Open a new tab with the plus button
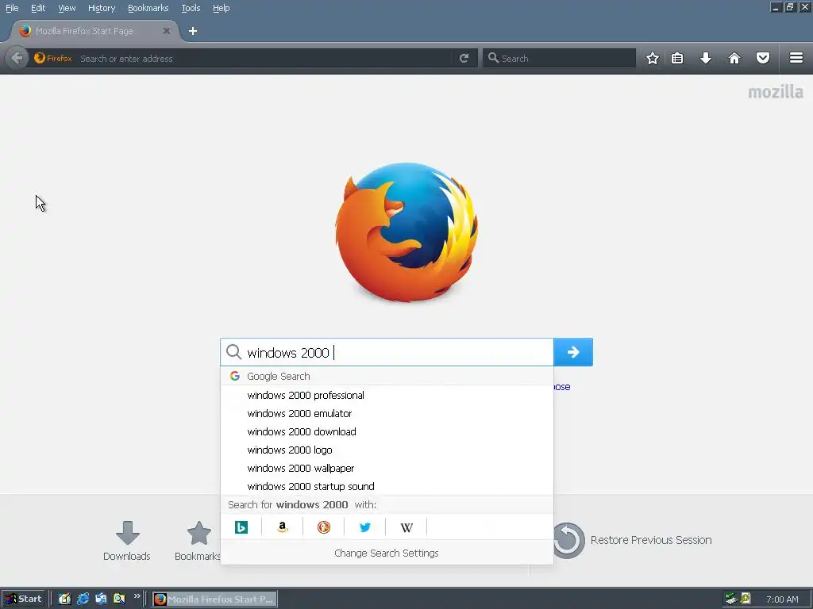Screen dimensions: 813x609 point(193,31)
